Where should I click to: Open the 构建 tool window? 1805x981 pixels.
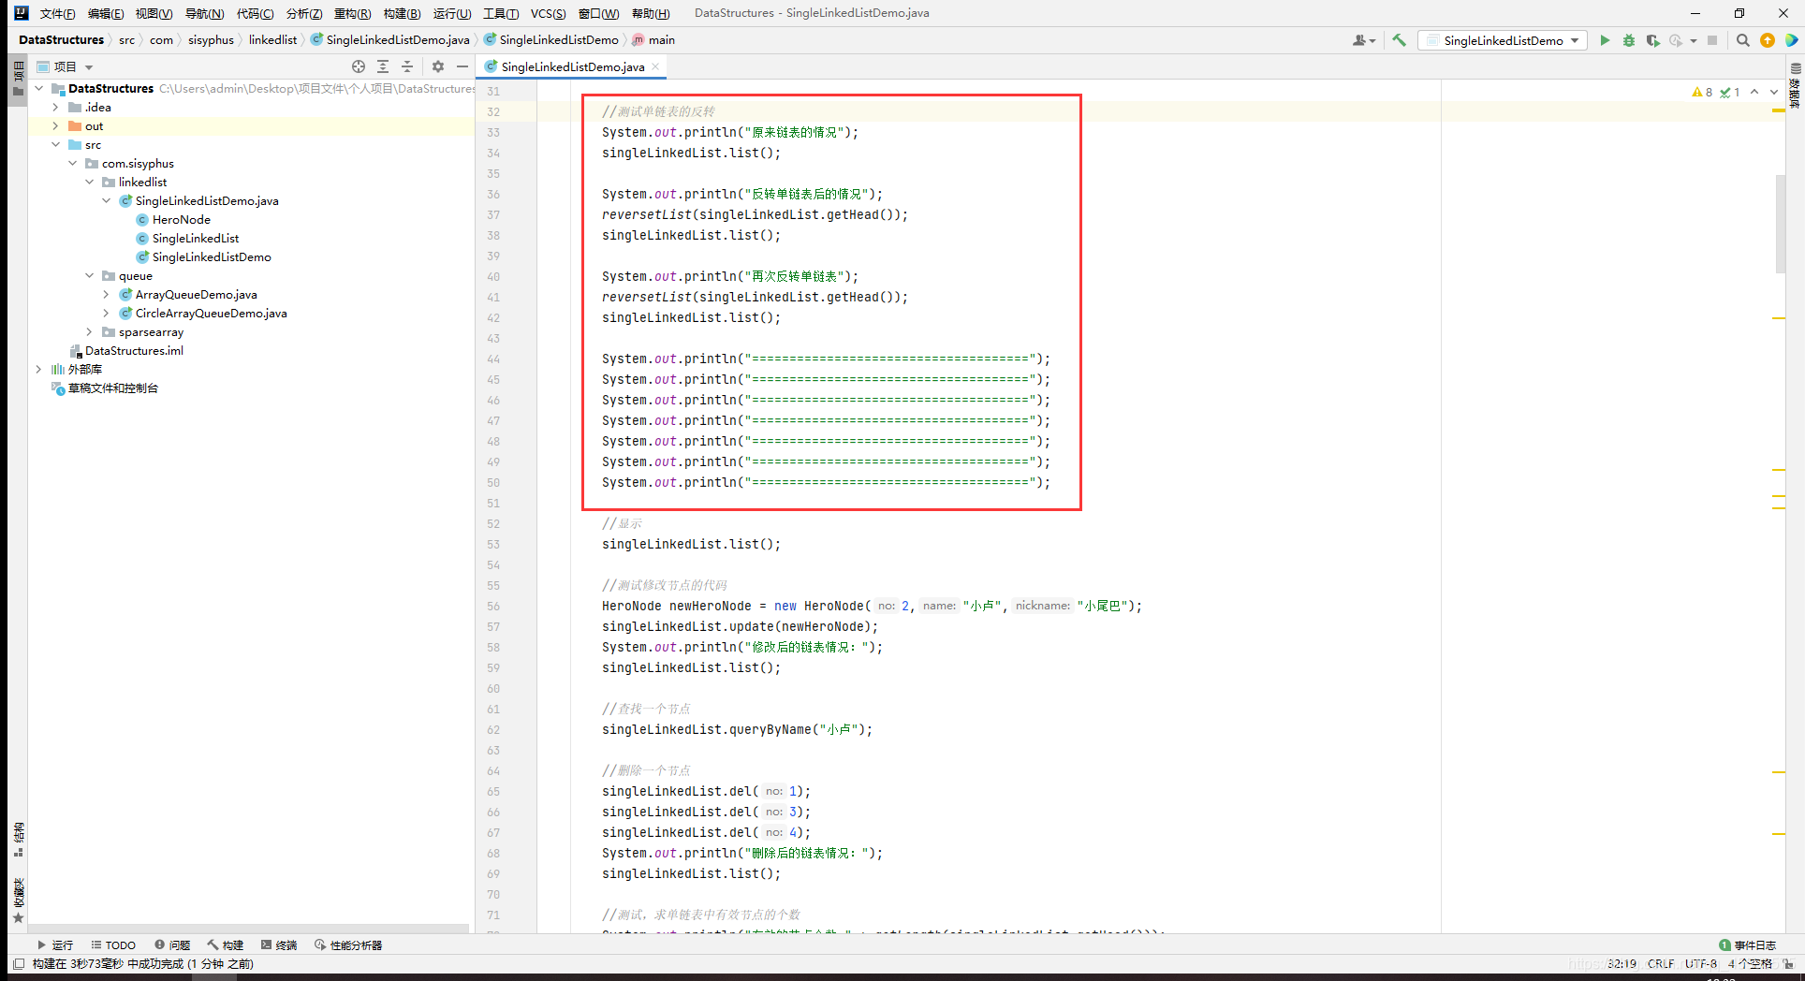coord(226,944)
